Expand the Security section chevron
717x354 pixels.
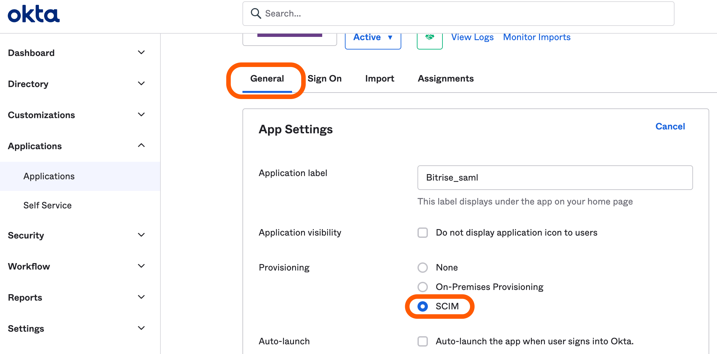[x=141, y=235]
